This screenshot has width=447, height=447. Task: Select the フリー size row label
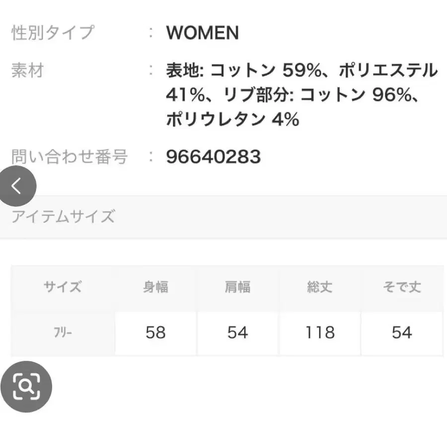pos(62,333)
